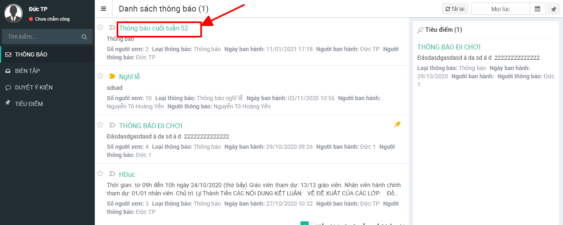Click the pin icon in top toolbar
Image resolution: width=563 pixels, height=225 pixels.
[x=554, y=9]
